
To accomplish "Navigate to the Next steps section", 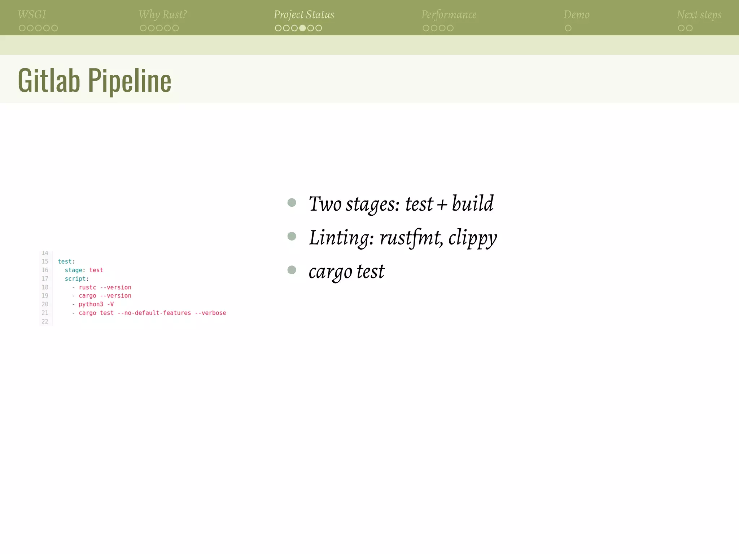I will 699,14.
